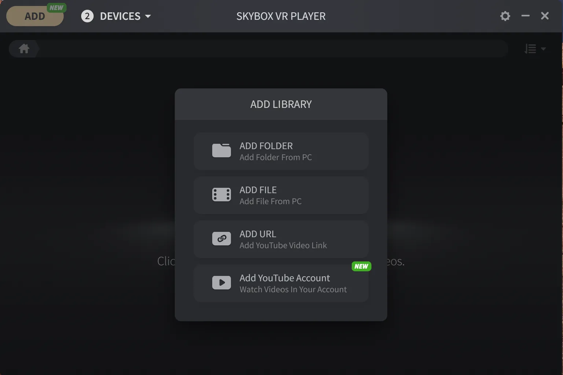The height and width of the screenshot is (375, 563).
Task: Click the folder icon in Add Library
Action: (x=221, y=150)
